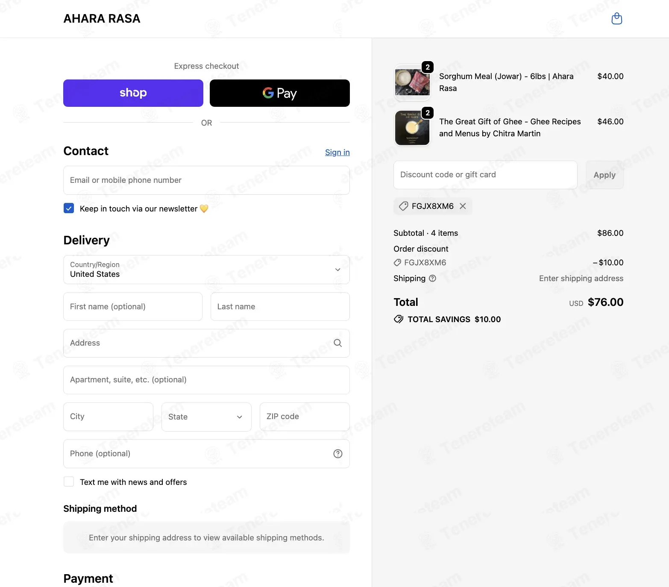Click the Discount code or gift card field
669x587 pixels.
coord(485,175)
